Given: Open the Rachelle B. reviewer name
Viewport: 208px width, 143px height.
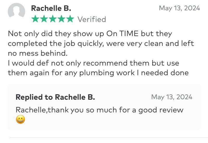Looking at the screenshot, I should (51, 8).
